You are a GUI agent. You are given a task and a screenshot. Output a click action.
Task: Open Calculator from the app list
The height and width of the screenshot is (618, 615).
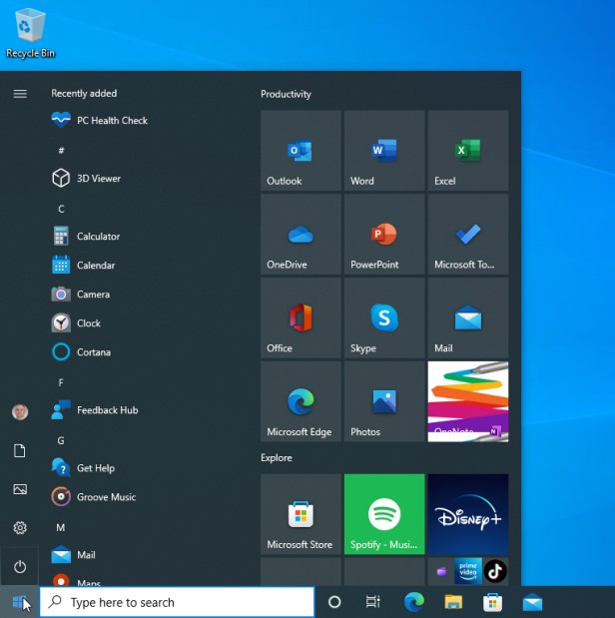98,237
